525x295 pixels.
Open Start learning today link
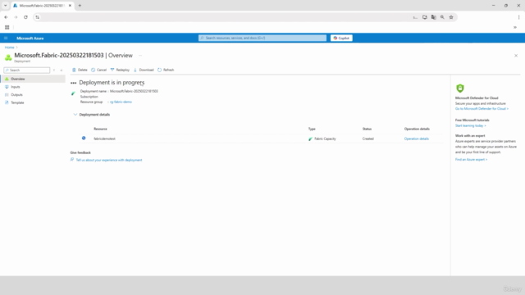470,125
